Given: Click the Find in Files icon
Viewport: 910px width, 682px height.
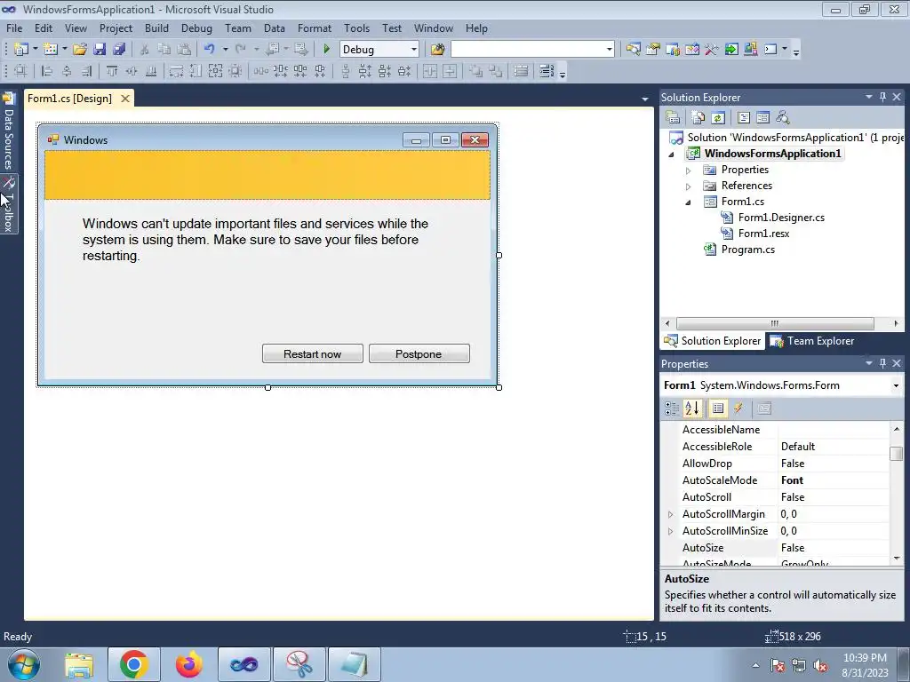Looking at the screenshot, I should coord(437,50).
